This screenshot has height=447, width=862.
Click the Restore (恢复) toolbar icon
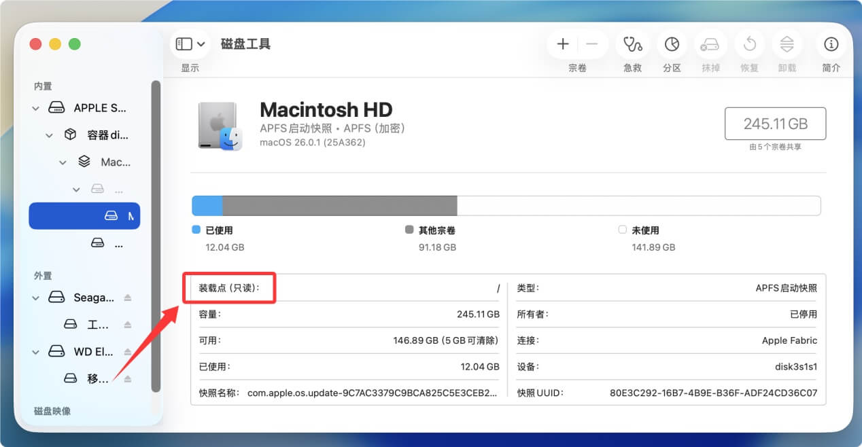(x=749, y=44)
